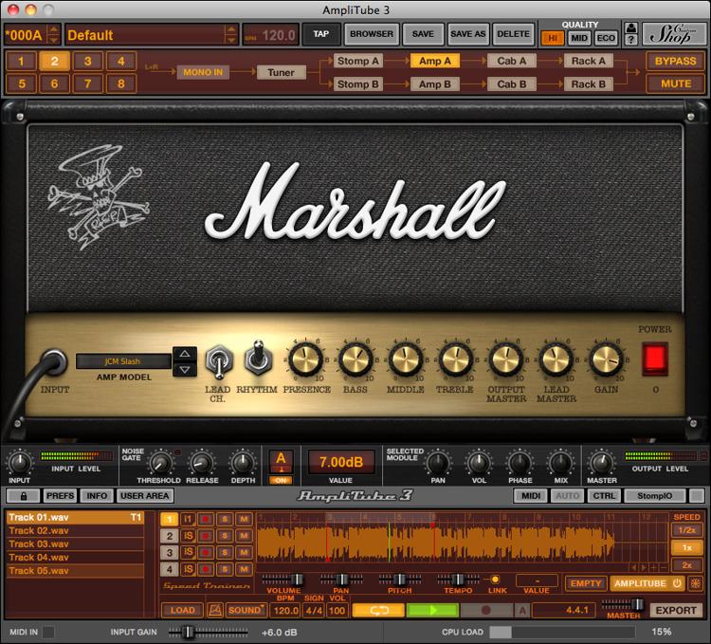711x644 pixels.
Task: Select Track 03.wav in the track list
Action: coord(39,544)
